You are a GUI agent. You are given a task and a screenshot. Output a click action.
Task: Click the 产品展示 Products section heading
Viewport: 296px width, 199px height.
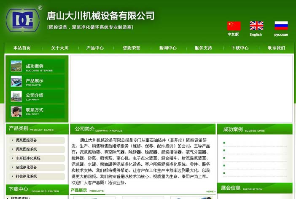click(87, 190)
